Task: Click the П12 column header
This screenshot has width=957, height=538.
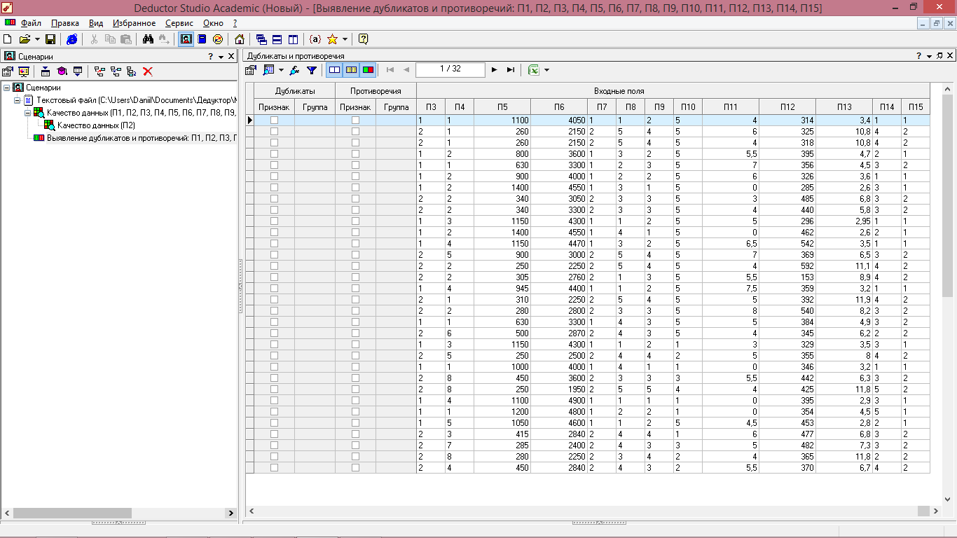Action: pos(787,106)
